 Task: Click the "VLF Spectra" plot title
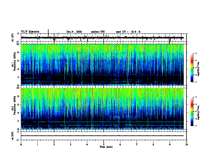(x=30, y=31)
